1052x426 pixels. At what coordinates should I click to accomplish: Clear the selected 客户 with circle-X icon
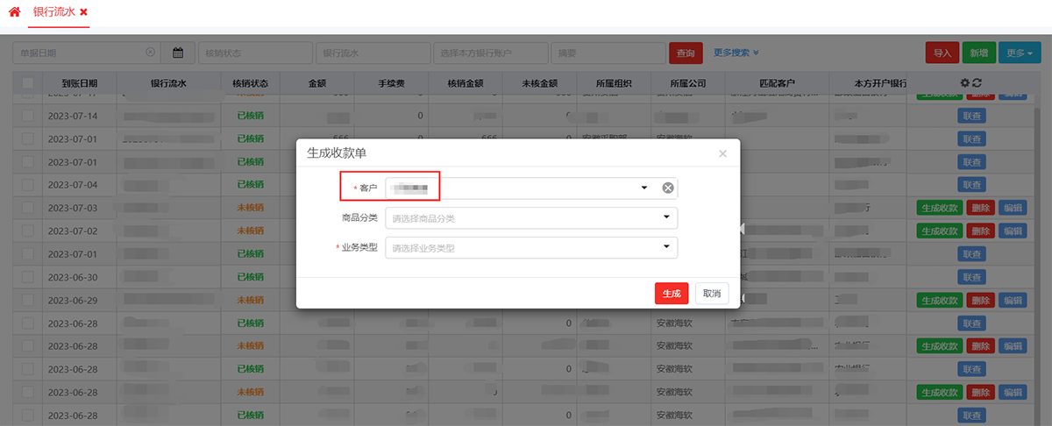667,188
